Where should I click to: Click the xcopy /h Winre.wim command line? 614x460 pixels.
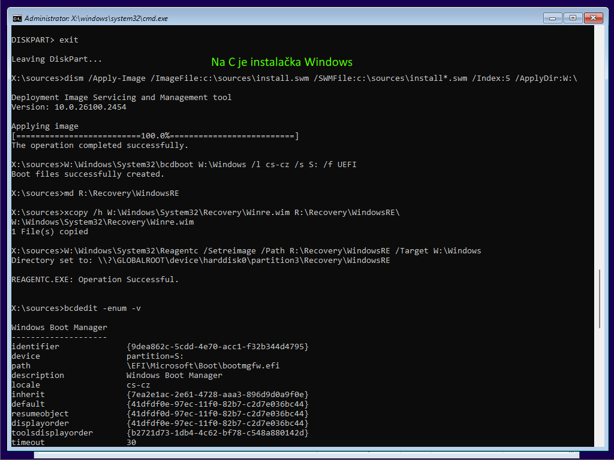tap(206, 213)
